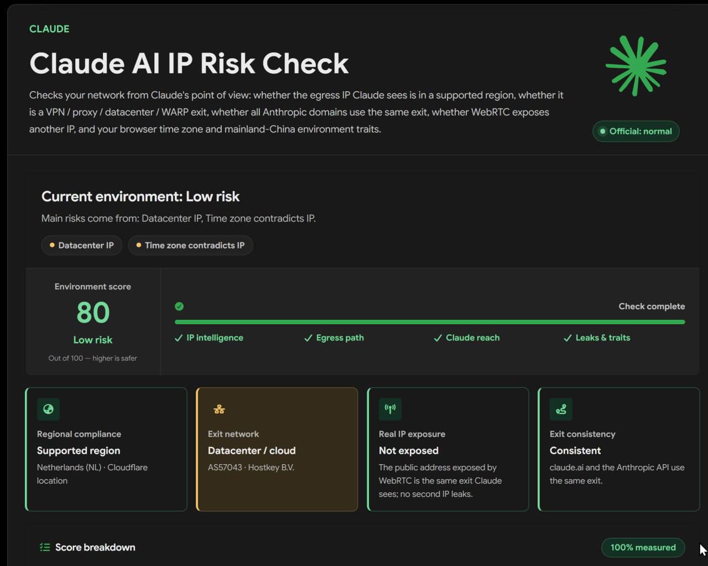Click the CLAUDE label above the title
The image size is (708, 566).
[x=49, y=29]
